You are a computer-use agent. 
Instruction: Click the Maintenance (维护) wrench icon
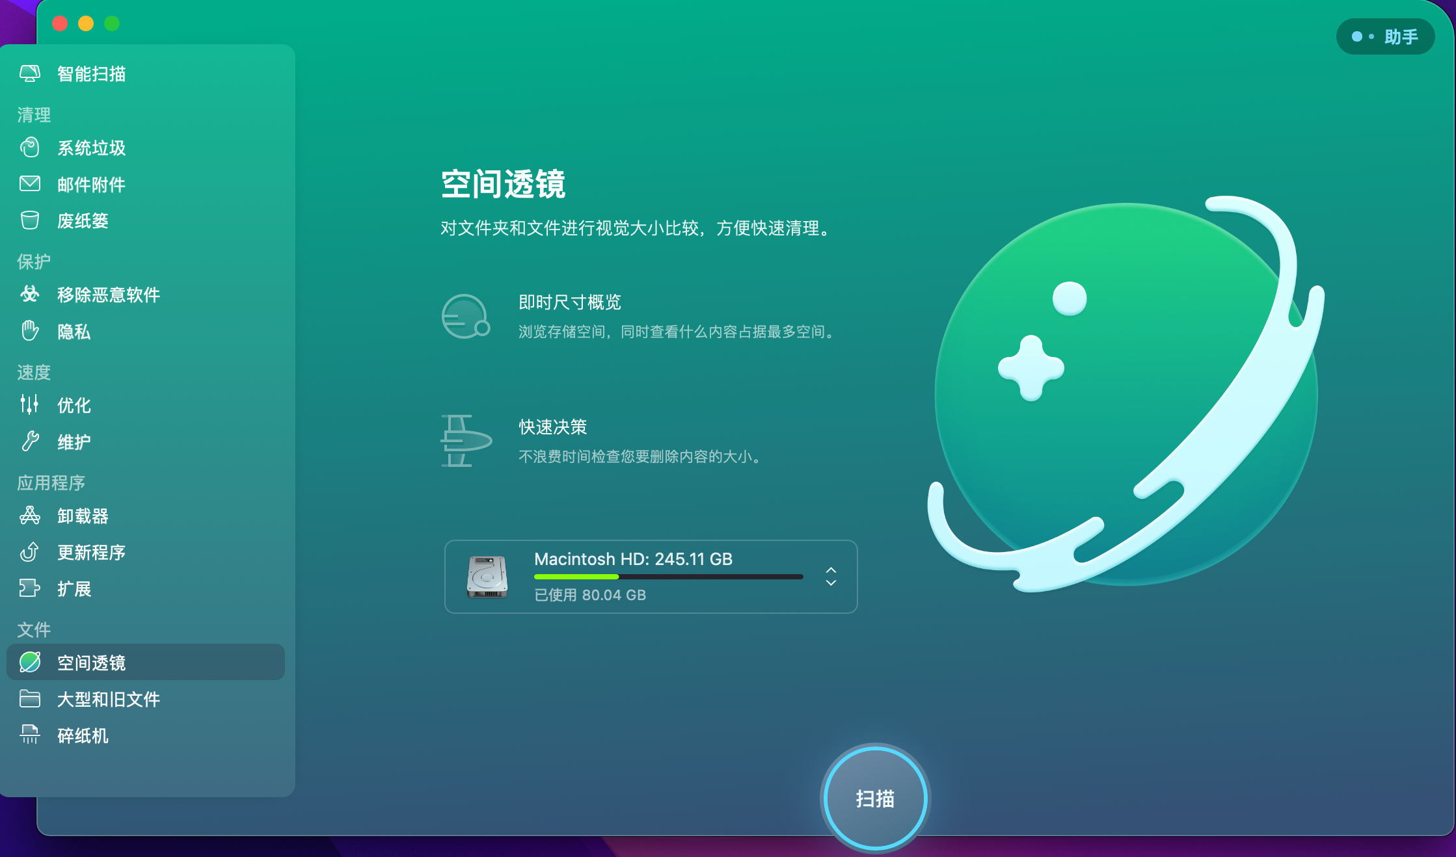(x=30, y=442)
